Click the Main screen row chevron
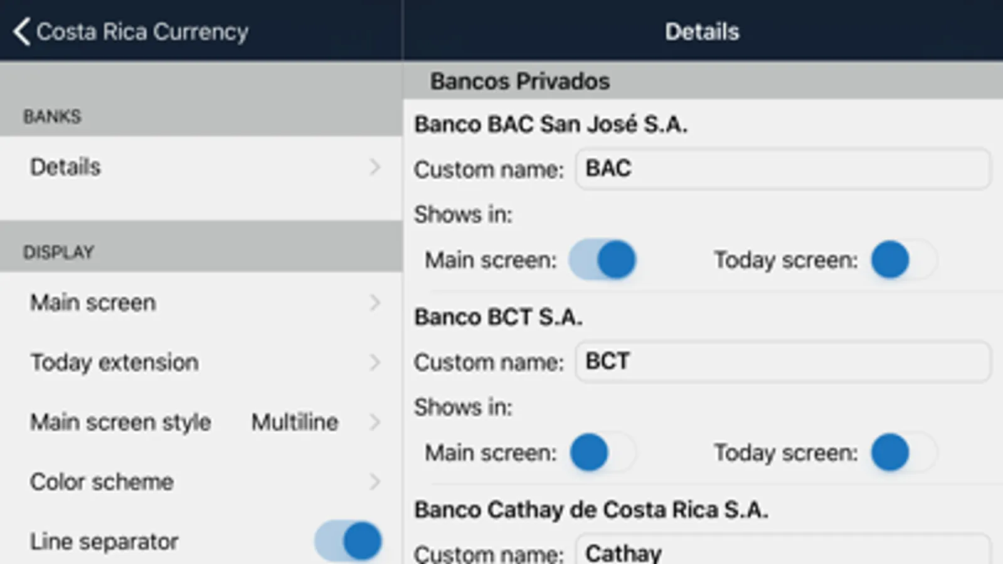This screenshot has width=1003, height=564. (x=374, y=303)
